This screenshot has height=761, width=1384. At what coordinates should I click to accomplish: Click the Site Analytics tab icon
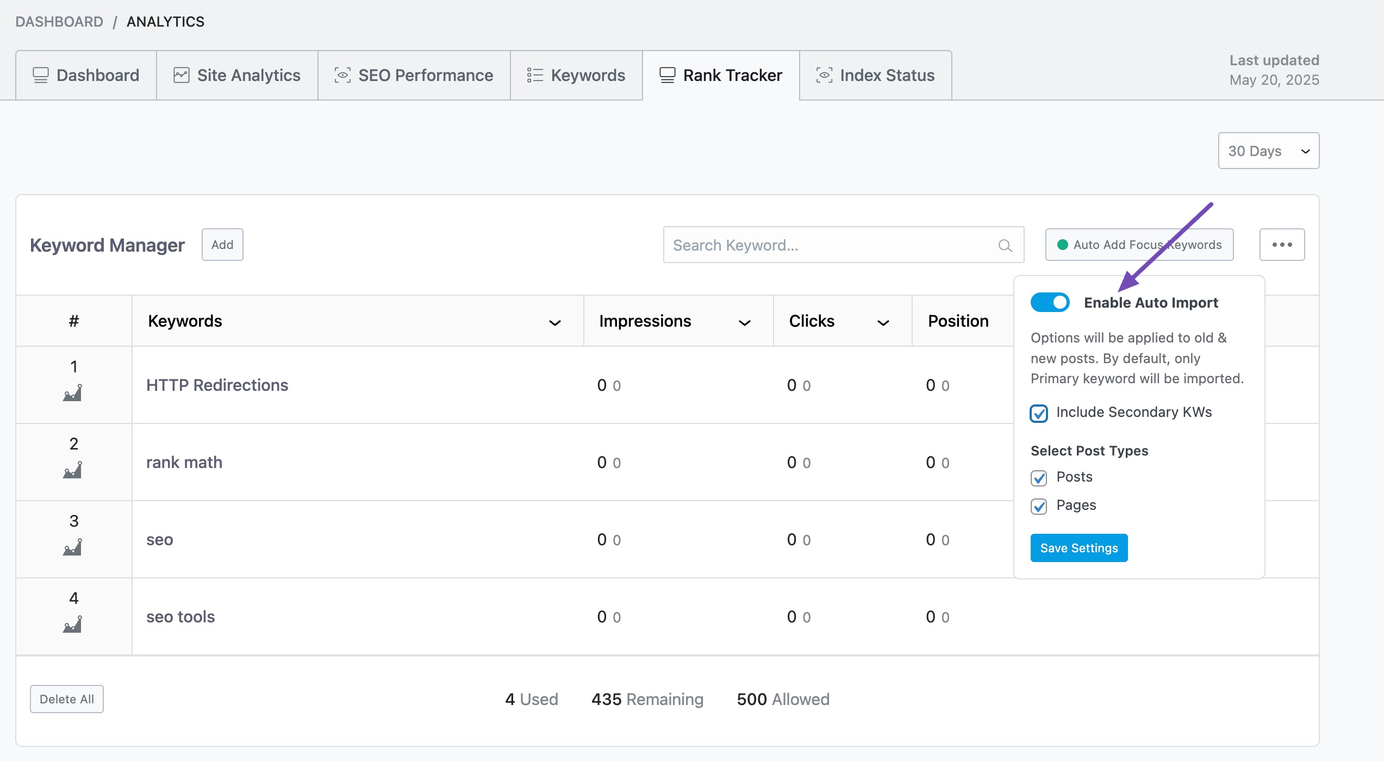[181, 75]
